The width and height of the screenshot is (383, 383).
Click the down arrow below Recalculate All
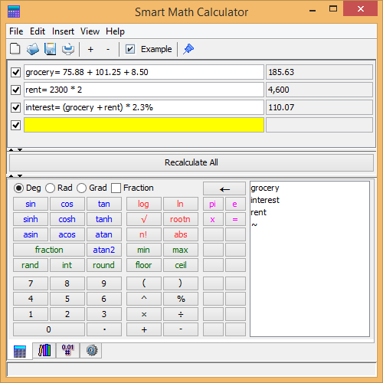point(20,176)
